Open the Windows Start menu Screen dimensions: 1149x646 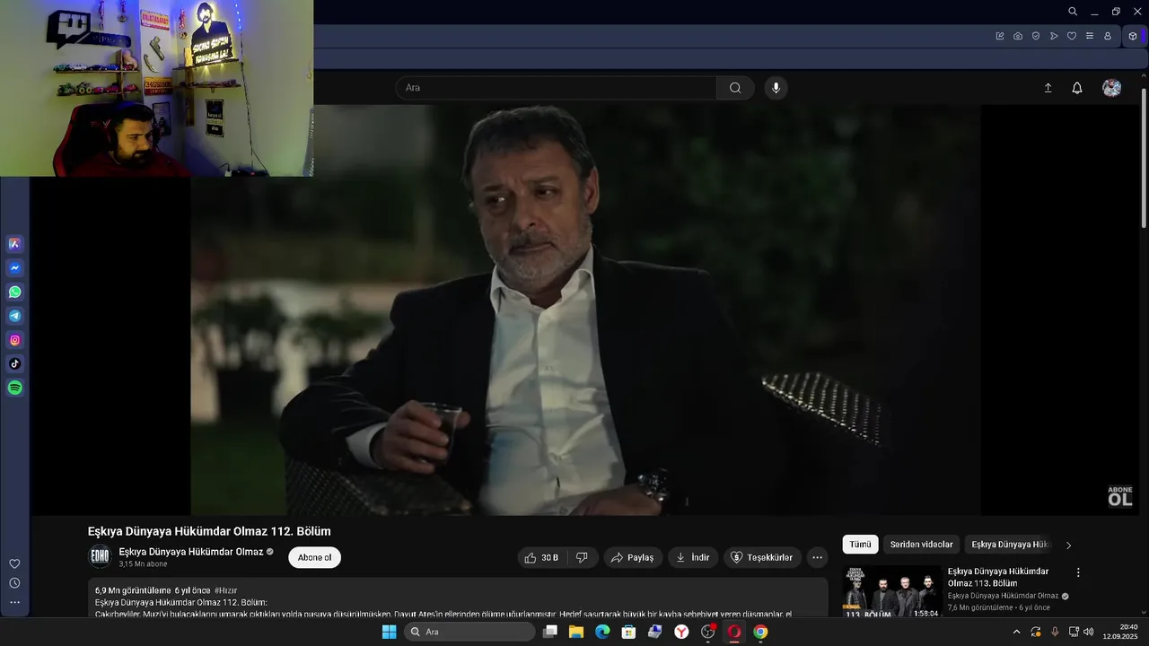389,632
